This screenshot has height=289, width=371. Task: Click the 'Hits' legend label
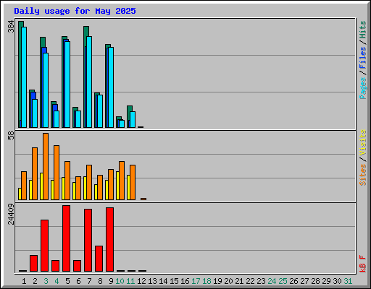pyautogui.click(x=362, y=30)
